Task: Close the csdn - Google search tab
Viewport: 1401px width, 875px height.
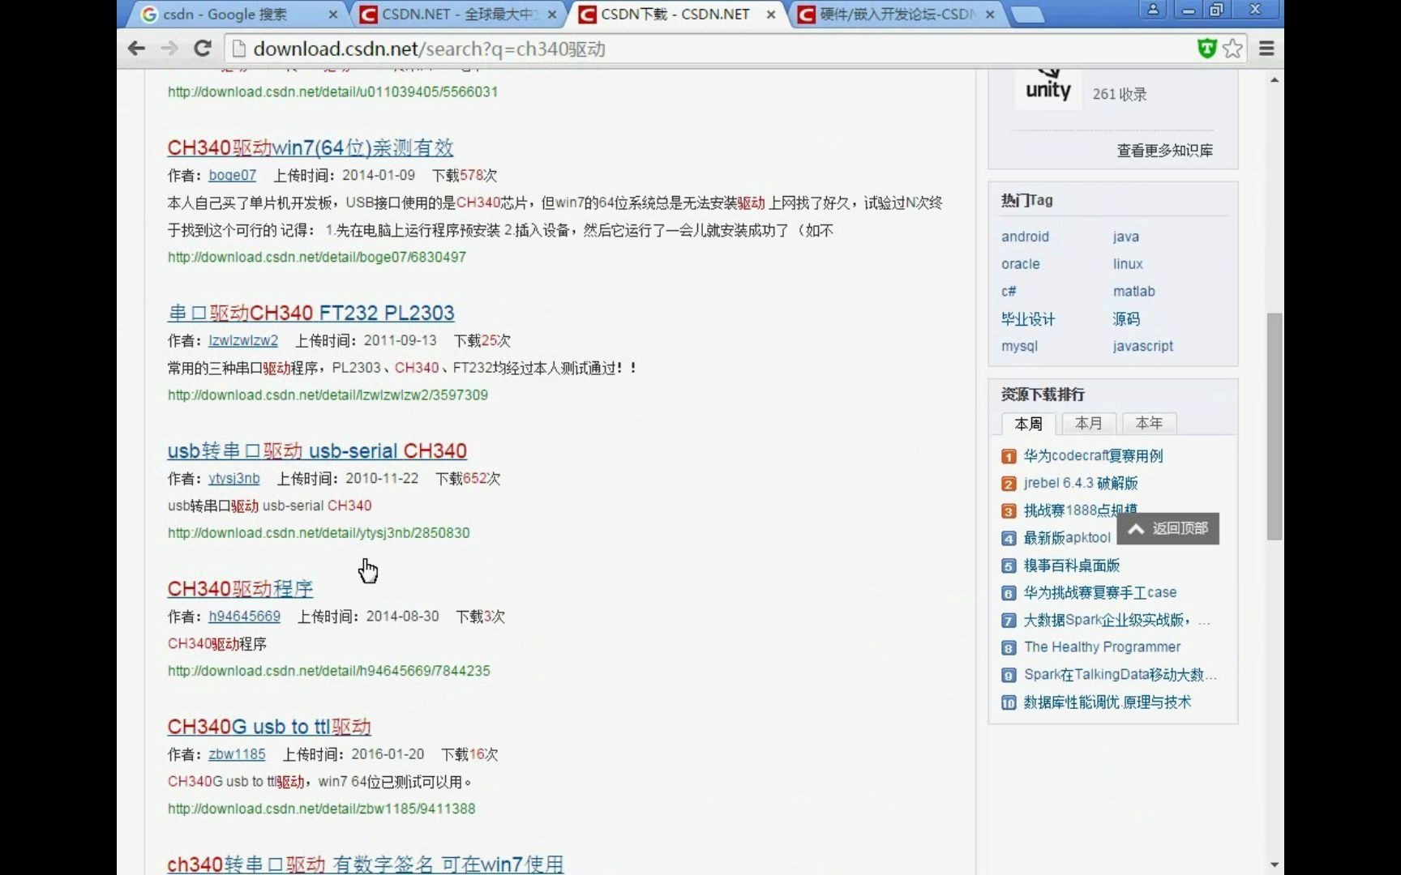Action: pyautogui.click(x=333, y=15)
